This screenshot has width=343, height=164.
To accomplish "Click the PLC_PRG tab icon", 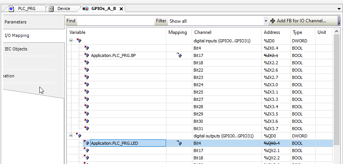I will [x=12, y=9].
